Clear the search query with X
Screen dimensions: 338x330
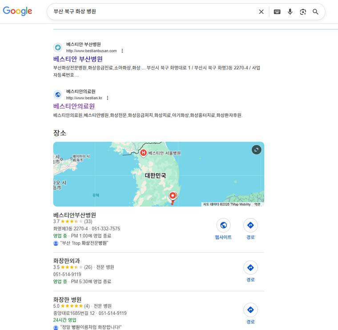coord(261,12)
